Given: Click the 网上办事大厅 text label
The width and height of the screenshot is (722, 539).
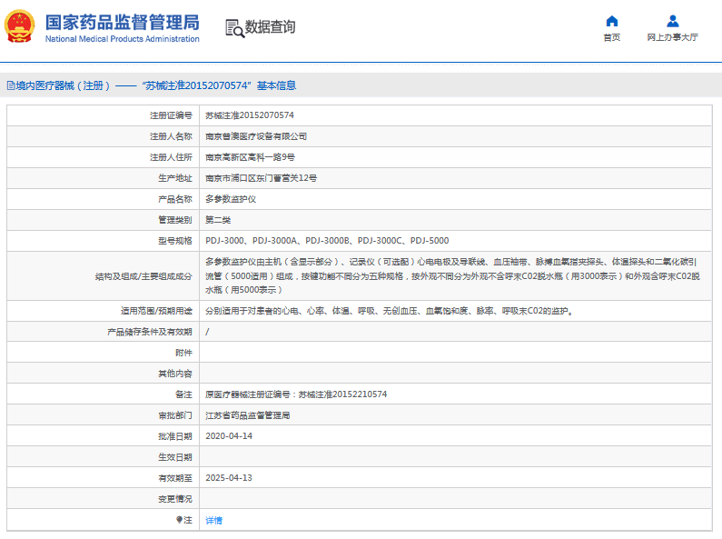Looking at the screenshot, I should [672, 37].
